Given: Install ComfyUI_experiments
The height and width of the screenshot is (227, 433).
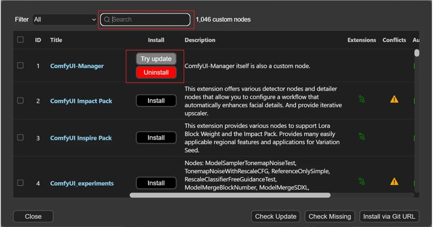Looking at the screenshot, I should click(x=156, y=183).
